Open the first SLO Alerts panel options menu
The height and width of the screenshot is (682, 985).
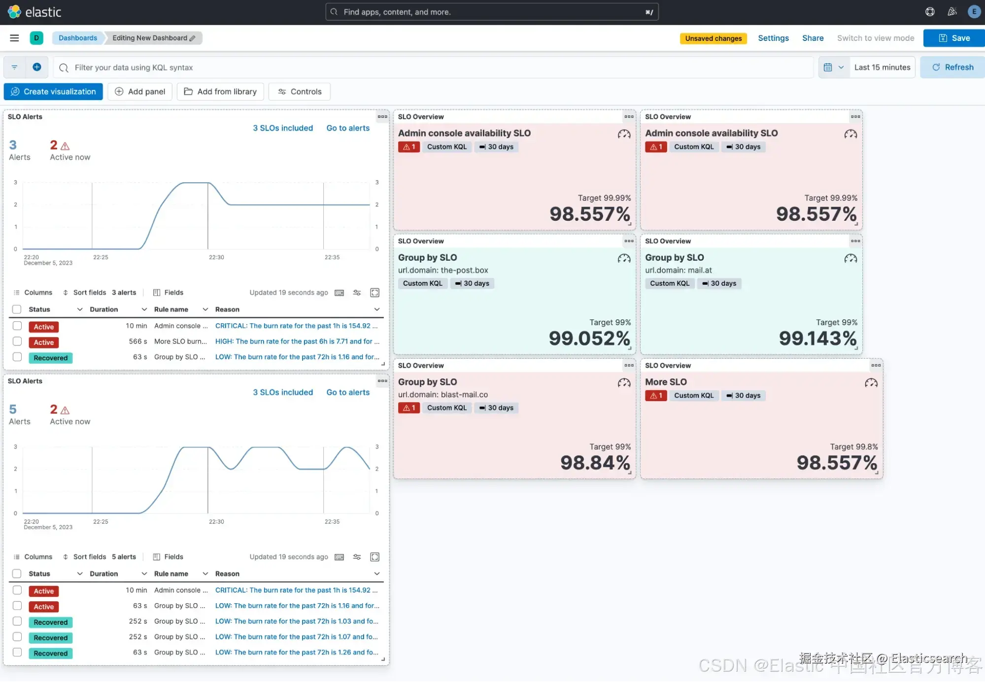[x=382, y=117]
